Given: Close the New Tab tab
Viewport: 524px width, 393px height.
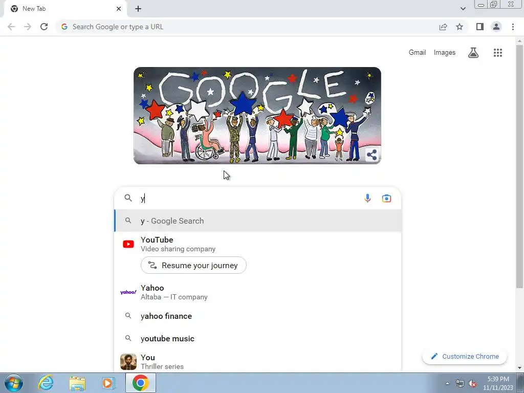Looking at the screenshot, I should [x=119, y=9].
